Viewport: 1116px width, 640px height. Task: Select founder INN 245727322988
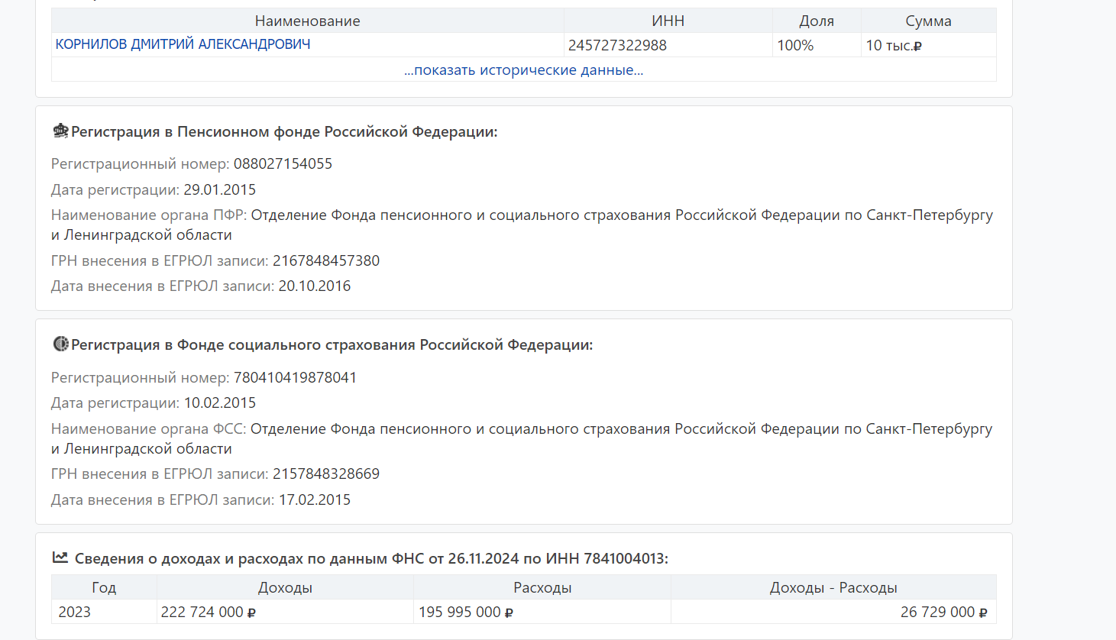click(x=617, y=45)
